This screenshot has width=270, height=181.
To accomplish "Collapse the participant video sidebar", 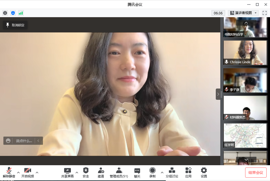I will click(218, 94).
